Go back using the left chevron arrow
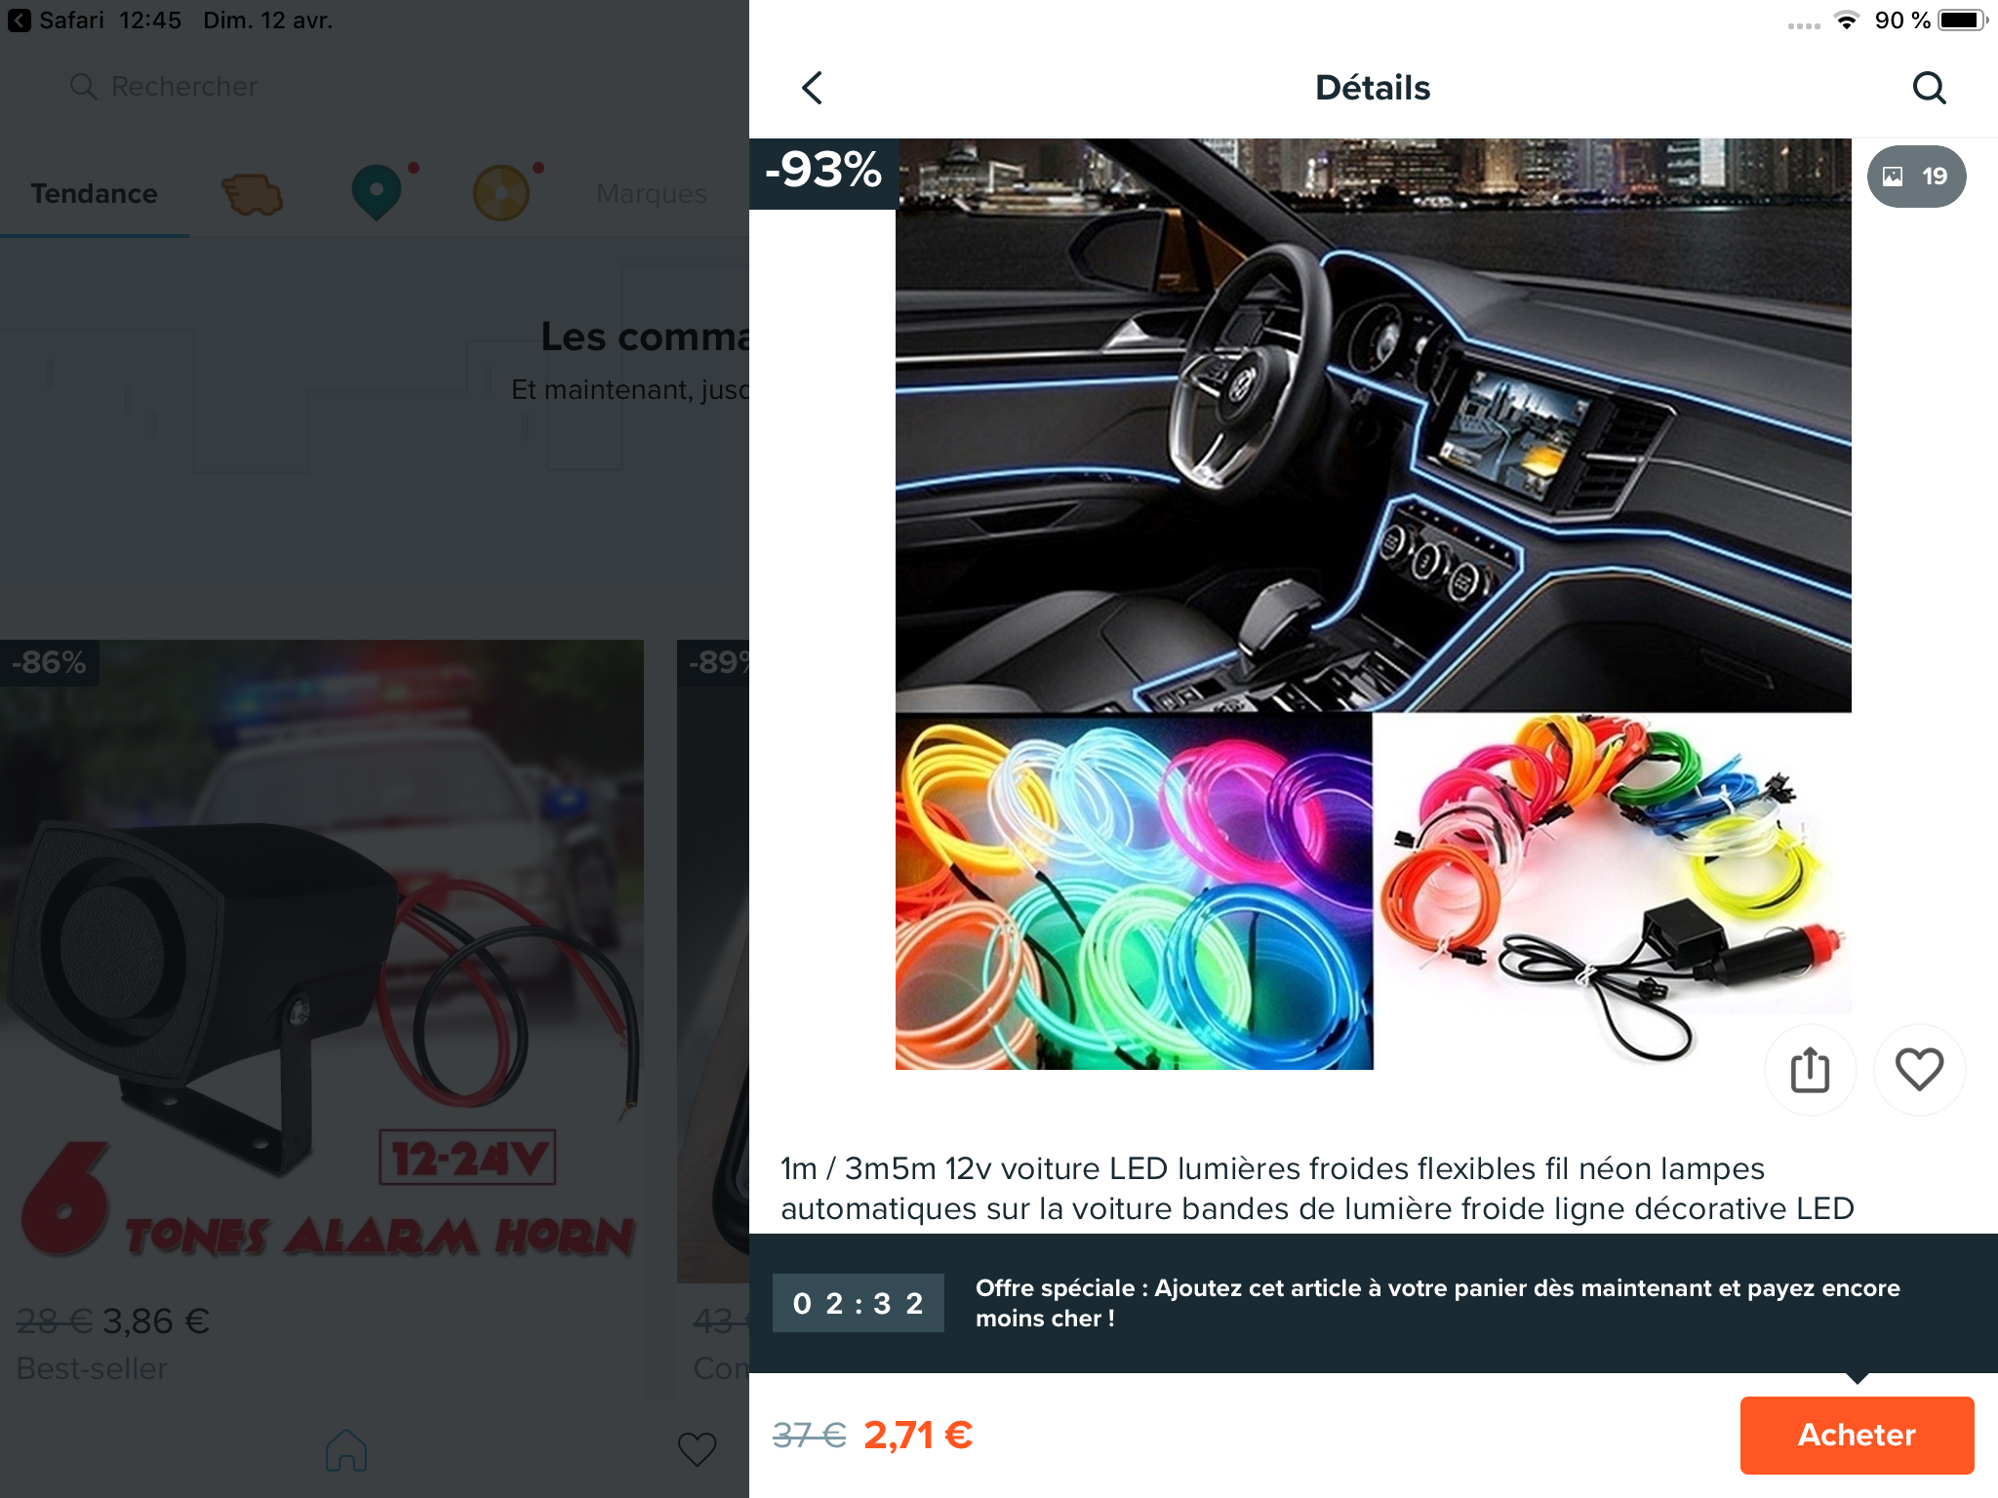 [813, 88]
